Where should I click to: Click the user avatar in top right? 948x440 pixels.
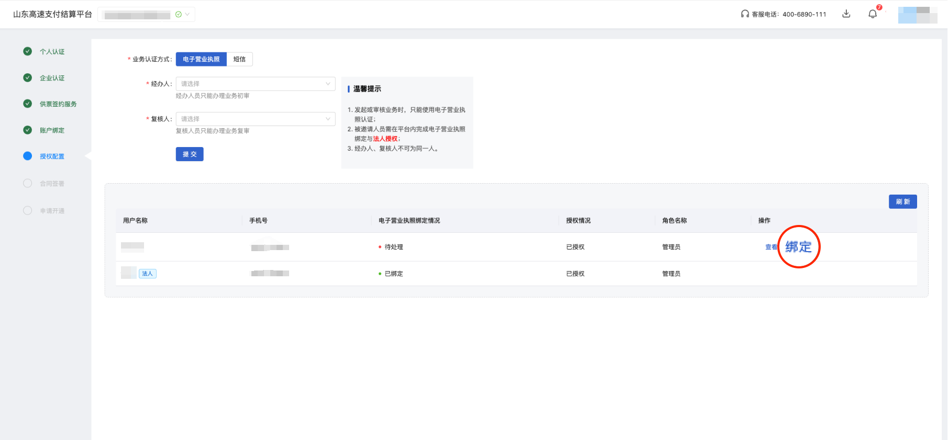(x=917, y=15)
